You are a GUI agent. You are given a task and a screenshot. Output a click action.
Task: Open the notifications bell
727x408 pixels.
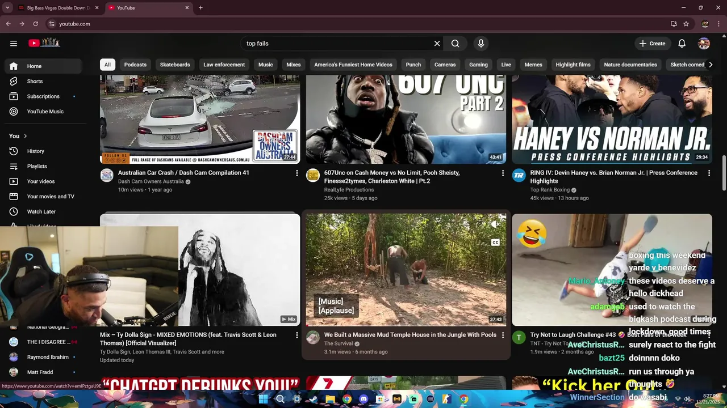(682, 44)
